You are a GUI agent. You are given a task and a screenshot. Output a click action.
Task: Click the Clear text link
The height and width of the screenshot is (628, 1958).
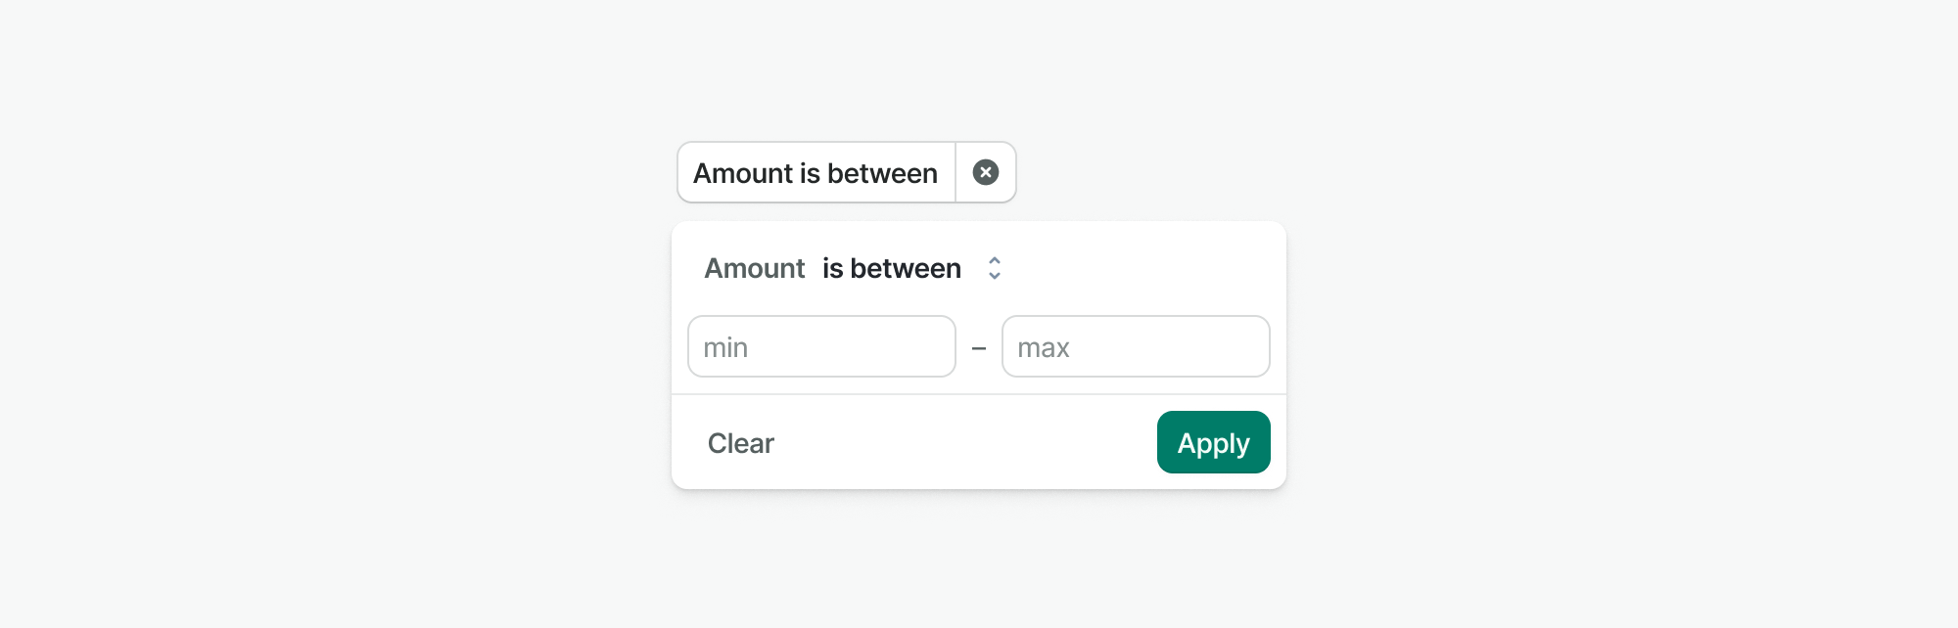pyautogui.click(x=741, y=443)
